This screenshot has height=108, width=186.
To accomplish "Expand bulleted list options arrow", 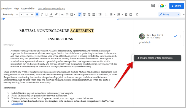I will click(x=115, y=15).
